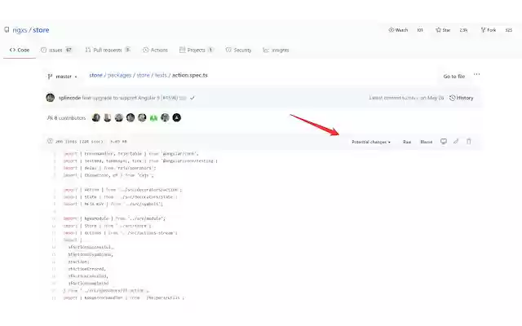Open the Security tab

click(238, 50)
